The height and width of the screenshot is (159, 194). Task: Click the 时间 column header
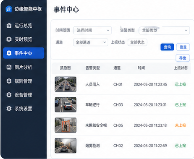141,68
